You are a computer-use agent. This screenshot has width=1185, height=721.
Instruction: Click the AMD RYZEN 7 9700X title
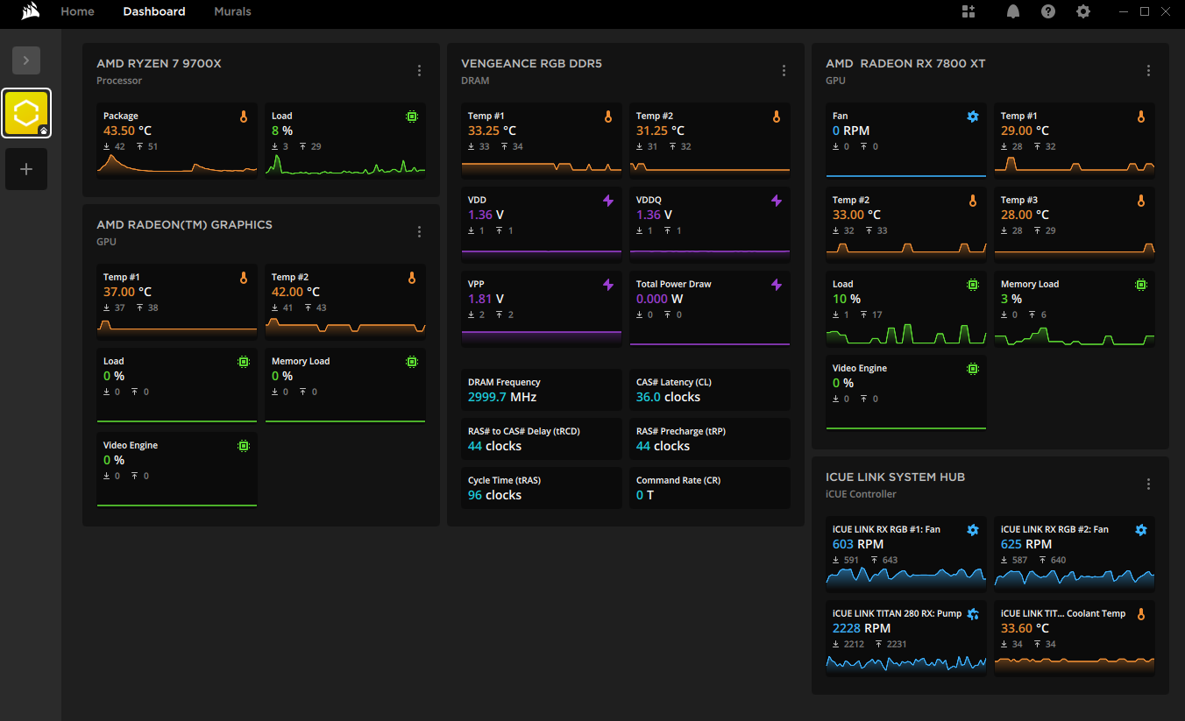[160, 64]
